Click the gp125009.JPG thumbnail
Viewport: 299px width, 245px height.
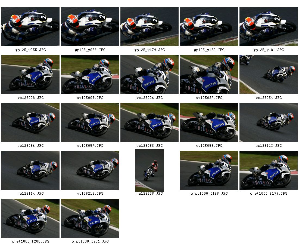90,75
